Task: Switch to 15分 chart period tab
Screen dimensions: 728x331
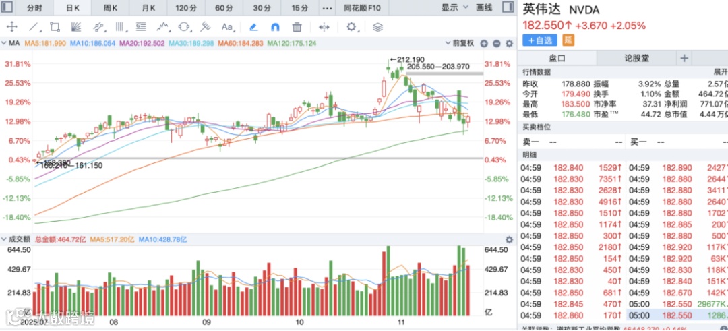Action: (300, 8)
